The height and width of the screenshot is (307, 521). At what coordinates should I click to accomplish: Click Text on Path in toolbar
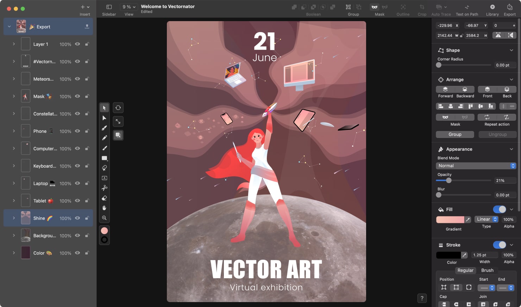point(467,7)
